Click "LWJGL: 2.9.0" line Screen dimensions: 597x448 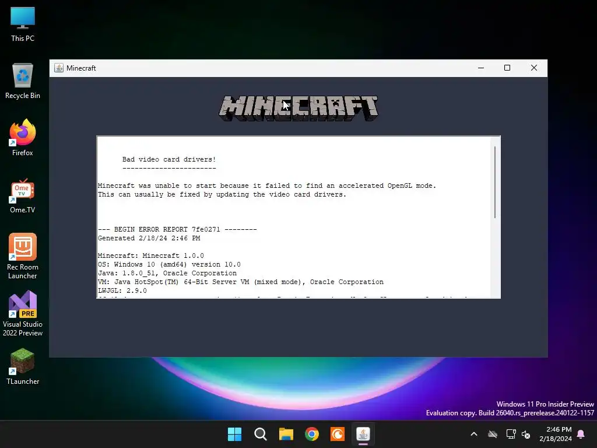[122, 290]
